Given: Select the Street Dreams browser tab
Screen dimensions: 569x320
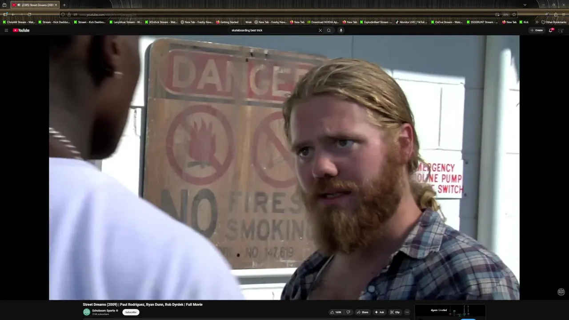Looking at the screenshot, I should pyautogui.click(x=35, y=5).
